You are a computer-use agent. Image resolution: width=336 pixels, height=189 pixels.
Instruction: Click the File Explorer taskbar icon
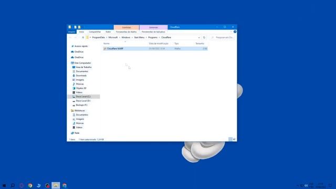(x=56, y=185)
